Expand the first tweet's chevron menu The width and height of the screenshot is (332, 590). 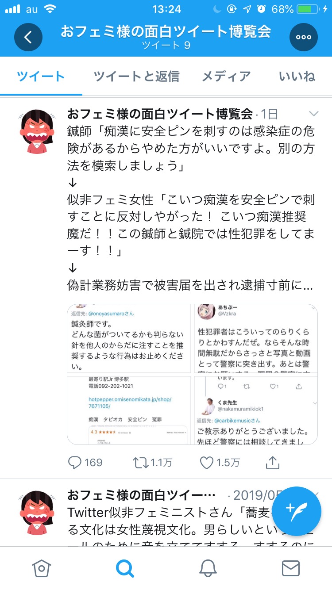tap(313, 113)
